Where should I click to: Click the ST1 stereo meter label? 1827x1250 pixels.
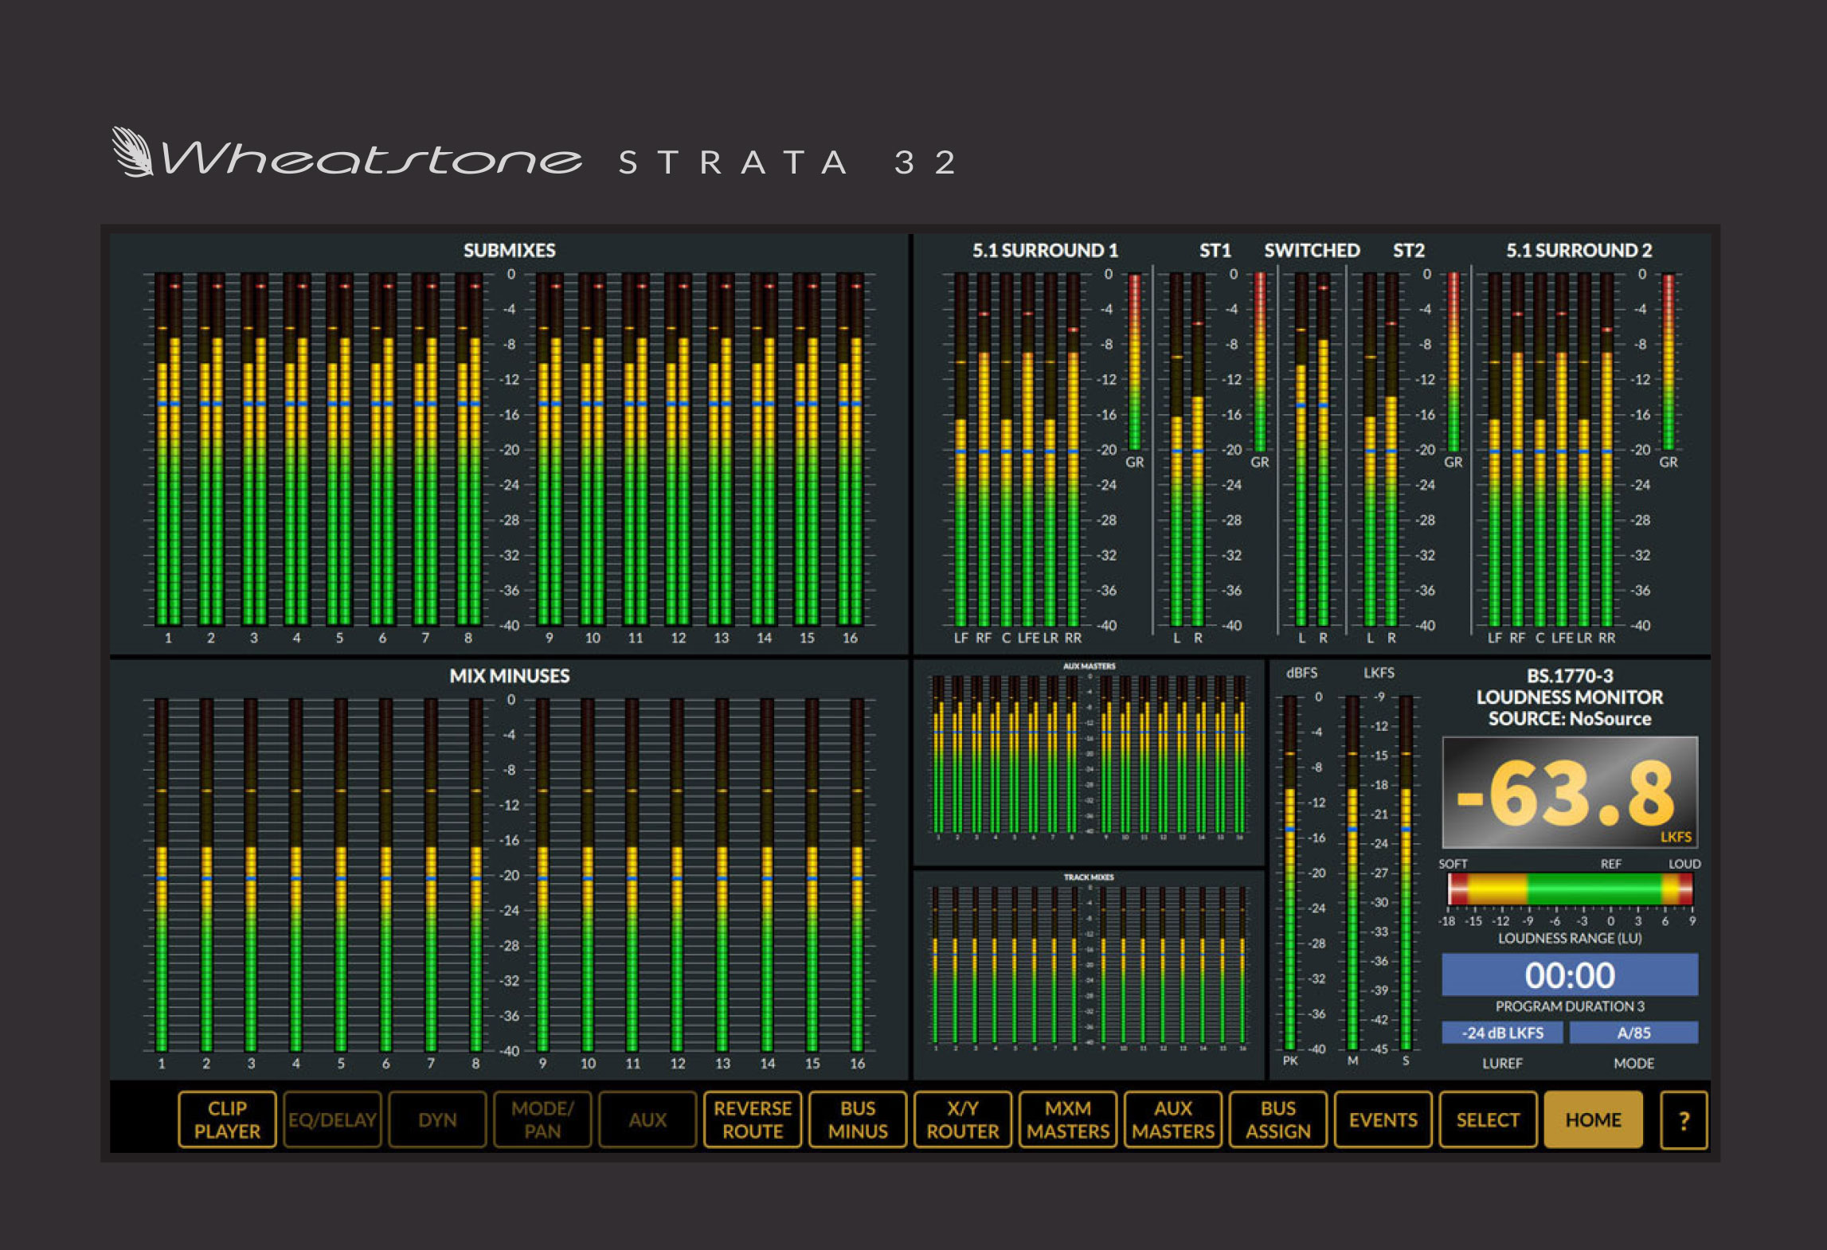pyautogui.click(x=1215, y=250)
